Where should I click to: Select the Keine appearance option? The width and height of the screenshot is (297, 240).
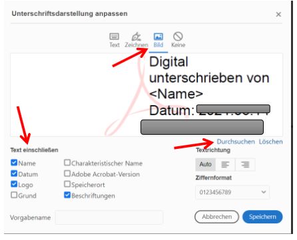point(178,41)
